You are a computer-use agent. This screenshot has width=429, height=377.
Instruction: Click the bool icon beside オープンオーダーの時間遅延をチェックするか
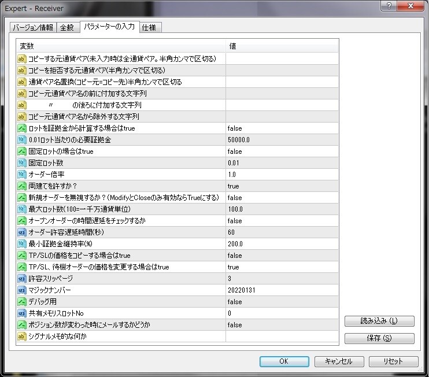21,221
